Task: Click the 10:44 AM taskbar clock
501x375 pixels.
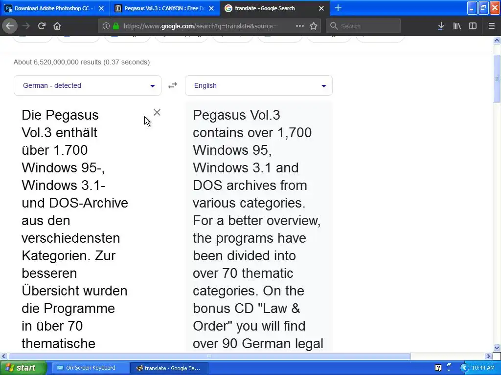Action: point(483,368)
